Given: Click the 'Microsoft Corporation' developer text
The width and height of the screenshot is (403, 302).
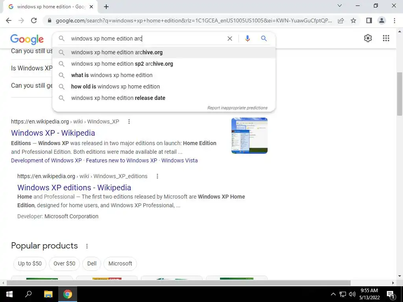Looking at the screenshot, I should (71, 217).
